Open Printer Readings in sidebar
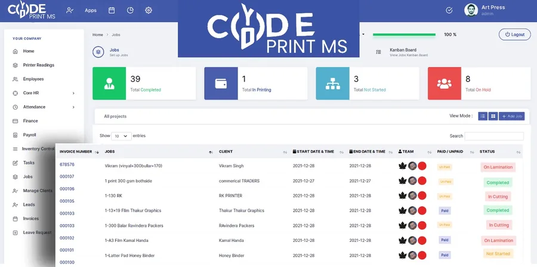The image size is (537, 267). tap(39, 65)
